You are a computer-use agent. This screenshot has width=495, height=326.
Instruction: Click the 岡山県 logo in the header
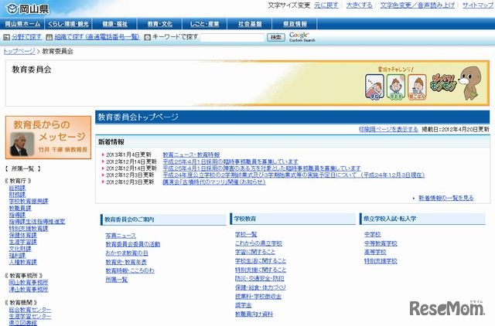[28, 8]
